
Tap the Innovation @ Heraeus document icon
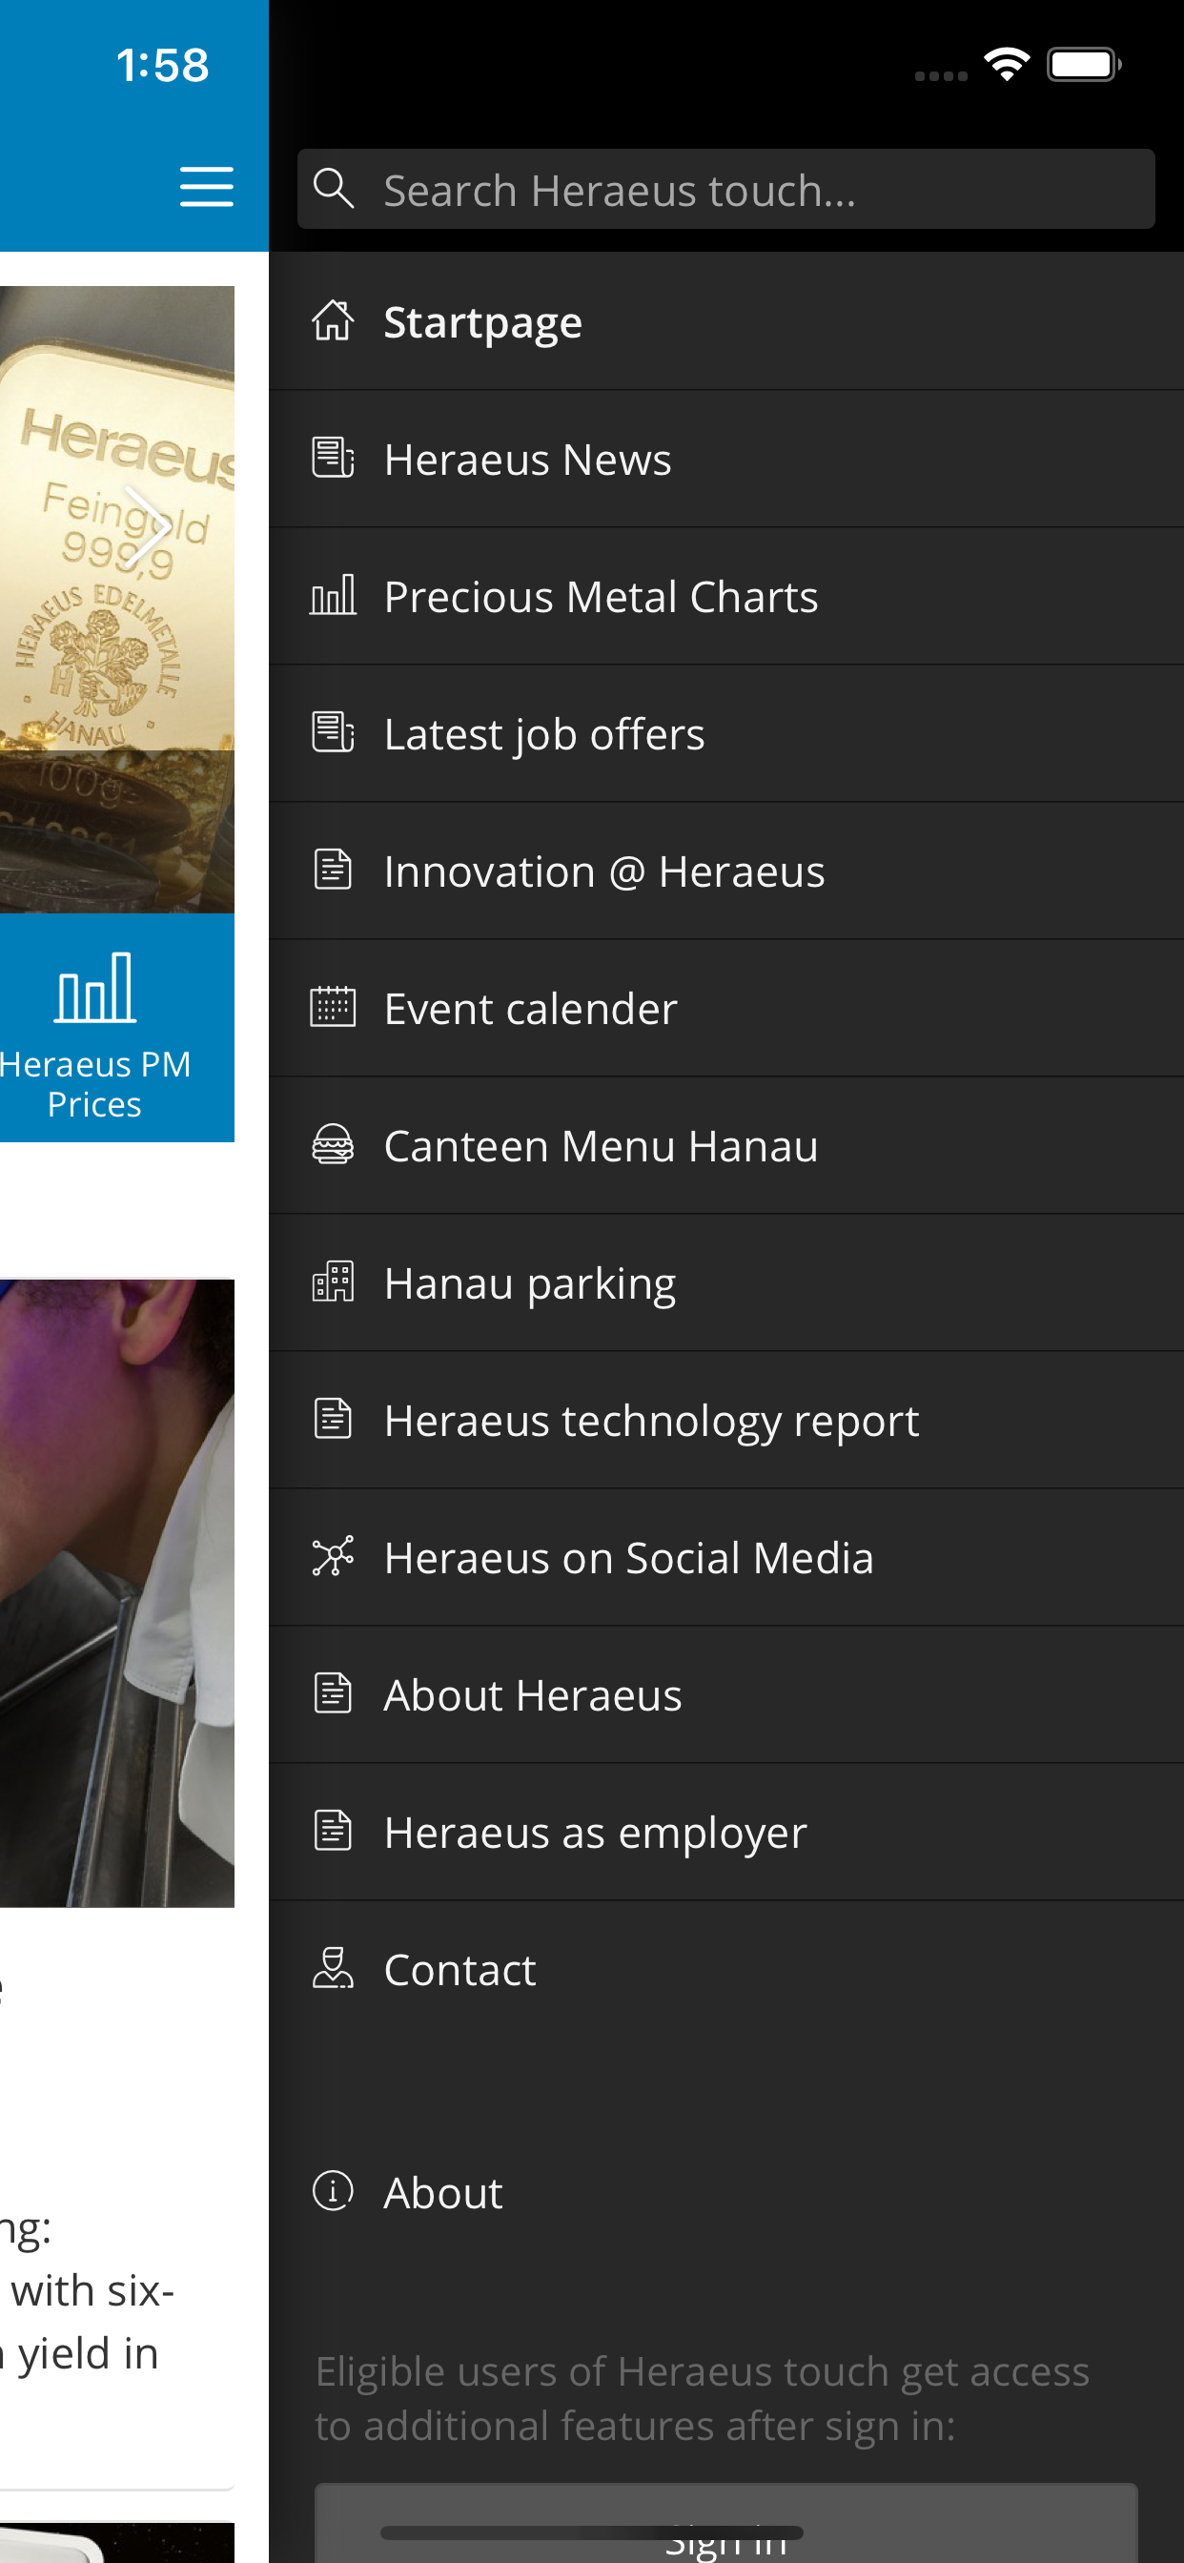pyautogui.click(x=333, y=870)
